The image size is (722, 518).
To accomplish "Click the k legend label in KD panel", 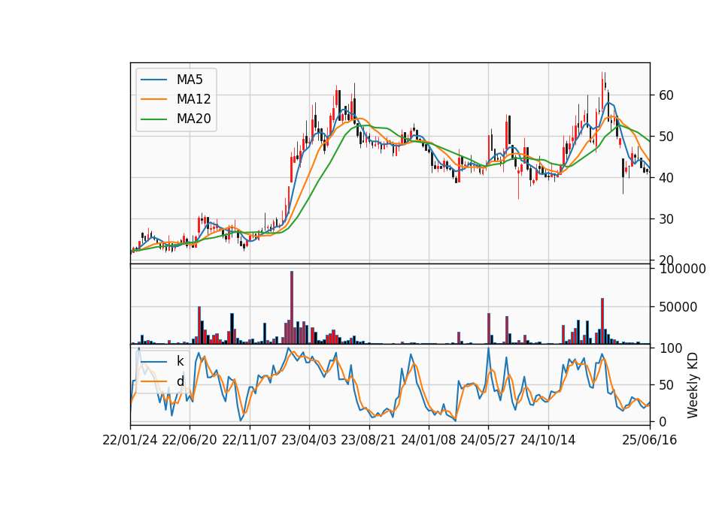I will [180, 361].
